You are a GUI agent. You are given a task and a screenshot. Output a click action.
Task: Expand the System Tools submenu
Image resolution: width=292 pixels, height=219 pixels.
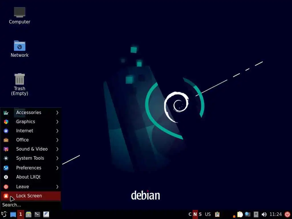pyautogui.click(x=31, y=158)
